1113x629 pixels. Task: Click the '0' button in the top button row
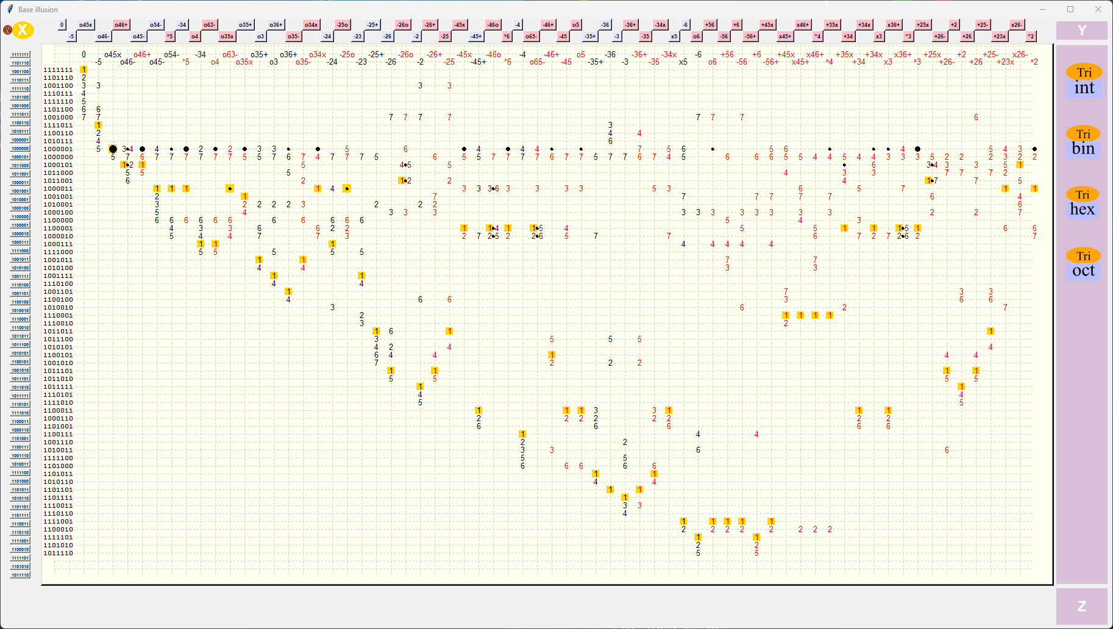click(x=62, y=24)
